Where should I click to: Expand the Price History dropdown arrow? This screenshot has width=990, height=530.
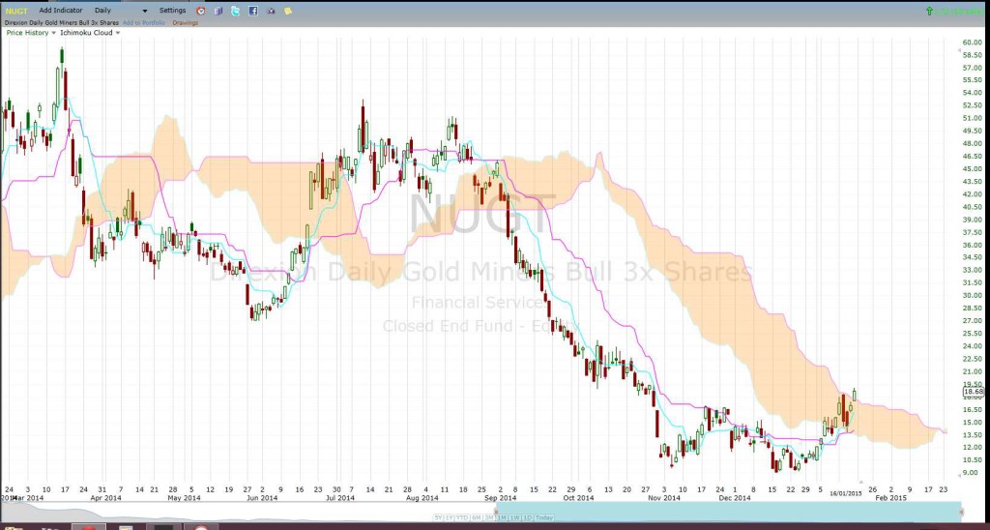pos(53,33)
